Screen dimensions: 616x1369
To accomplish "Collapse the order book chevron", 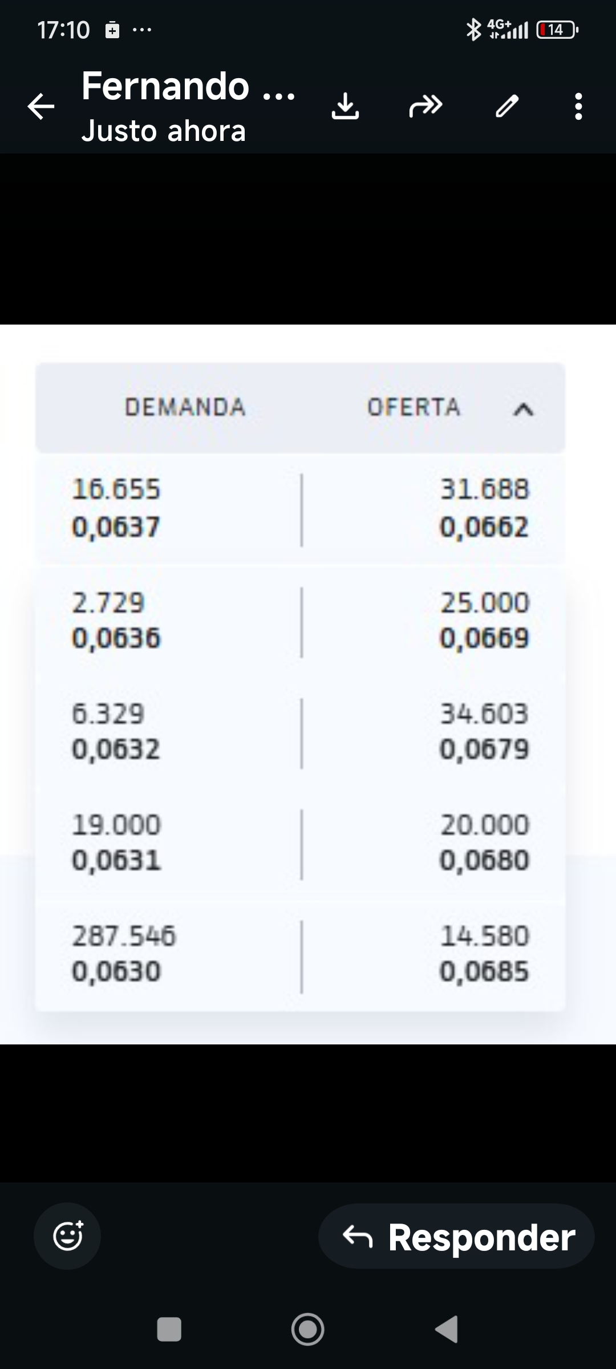I will 524,409.
